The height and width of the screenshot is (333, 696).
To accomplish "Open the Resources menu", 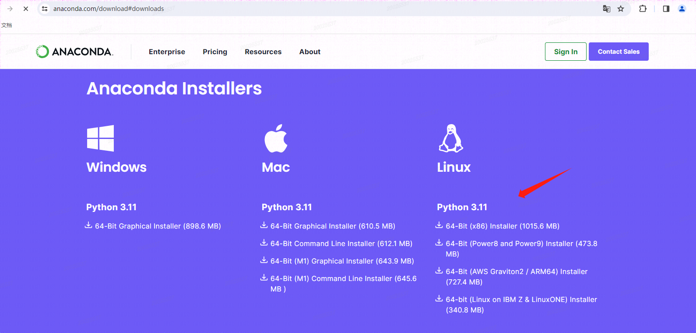I will tap(263, 52).
